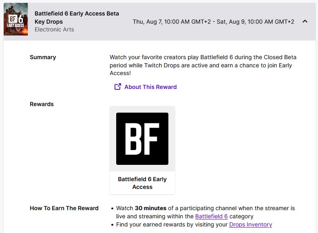Click the Sat, Aug 9 end date
This screenshot has width=318, height=233.
255,22
